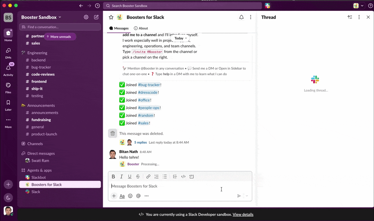
Task: View the 5 replies thread
Action: [141, 143]
